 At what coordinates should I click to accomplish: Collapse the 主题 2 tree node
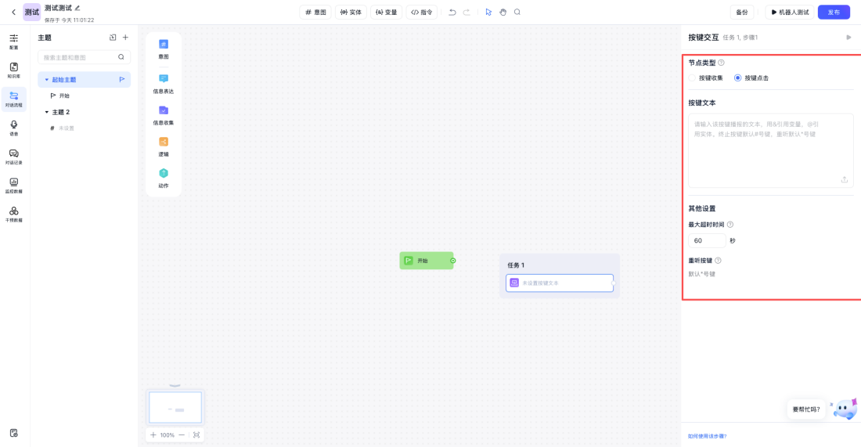(x=47, y=112)
